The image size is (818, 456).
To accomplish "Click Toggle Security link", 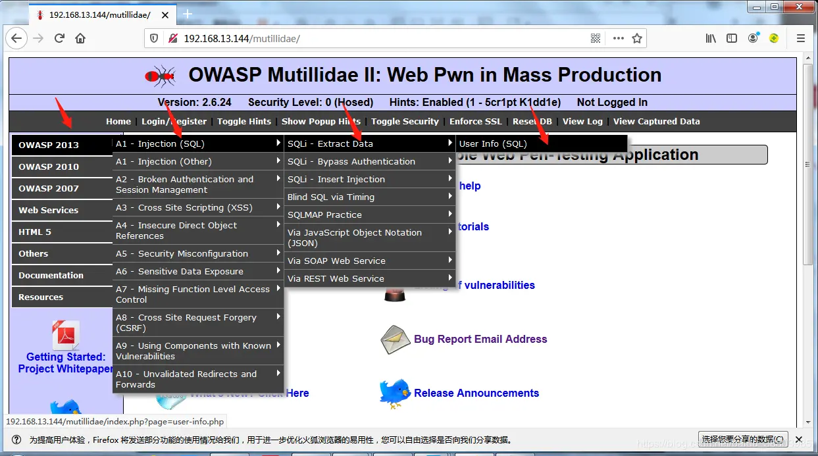I will point(405,121).
